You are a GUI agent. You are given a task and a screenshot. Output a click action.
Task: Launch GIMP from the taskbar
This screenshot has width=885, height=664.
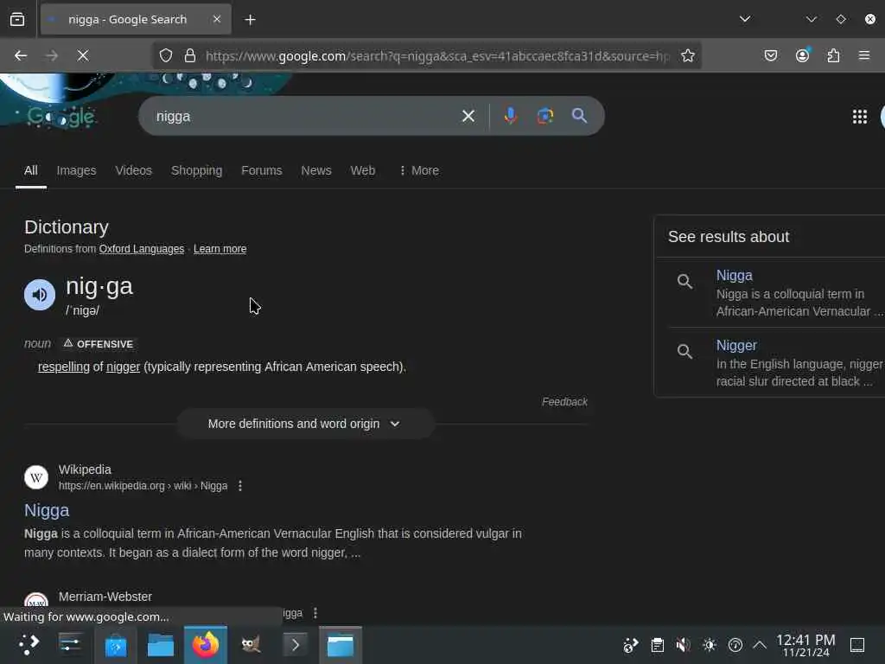pyautogui.click(x=251, y=645)
